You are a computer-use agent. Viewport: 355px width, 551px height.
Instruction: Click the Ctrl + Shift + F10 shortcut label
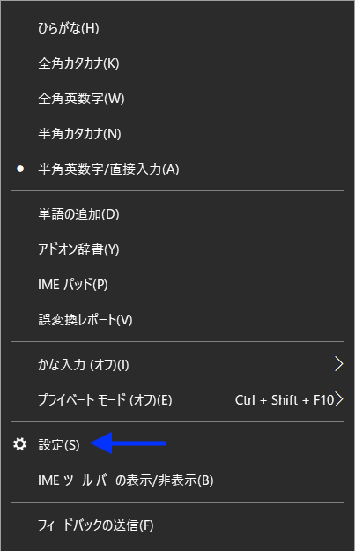(x=284, y=399)
